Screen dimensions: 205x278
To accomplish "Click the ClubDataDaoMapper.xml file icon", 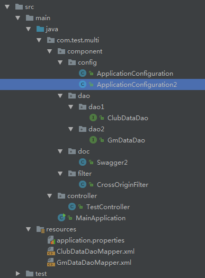I will click(51, 251).
